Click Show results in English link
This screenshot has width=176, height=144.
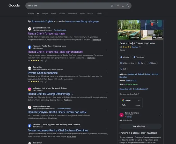(42, 21)
